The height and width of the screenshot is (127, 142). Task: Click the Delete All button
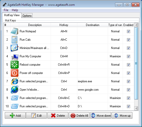[x=79, y=115]
